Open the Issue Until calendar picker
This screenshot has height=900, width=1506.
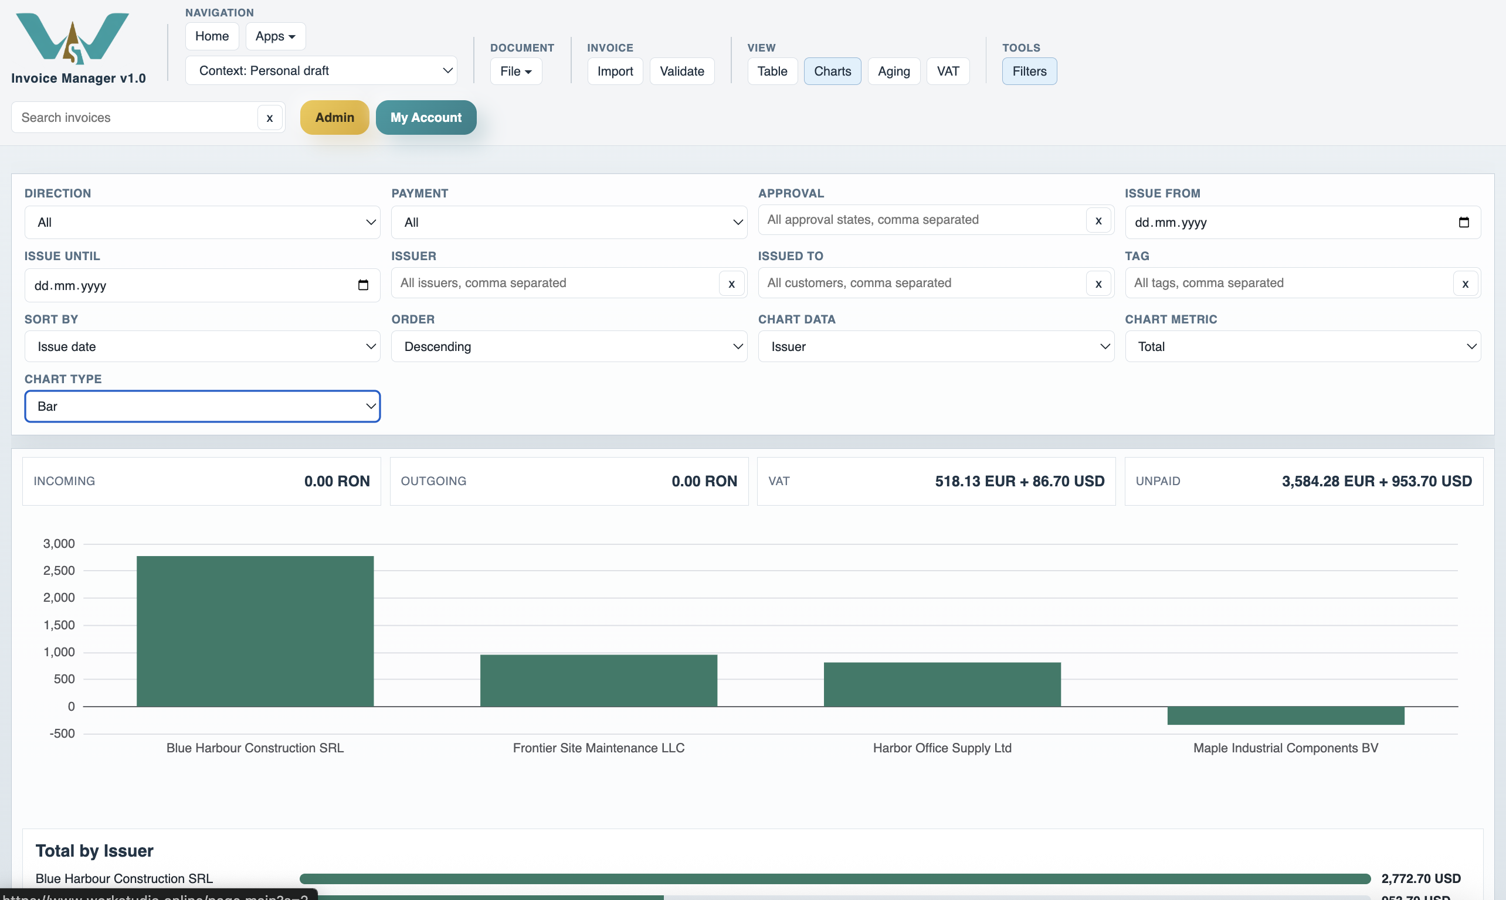(x=363, y=285)
